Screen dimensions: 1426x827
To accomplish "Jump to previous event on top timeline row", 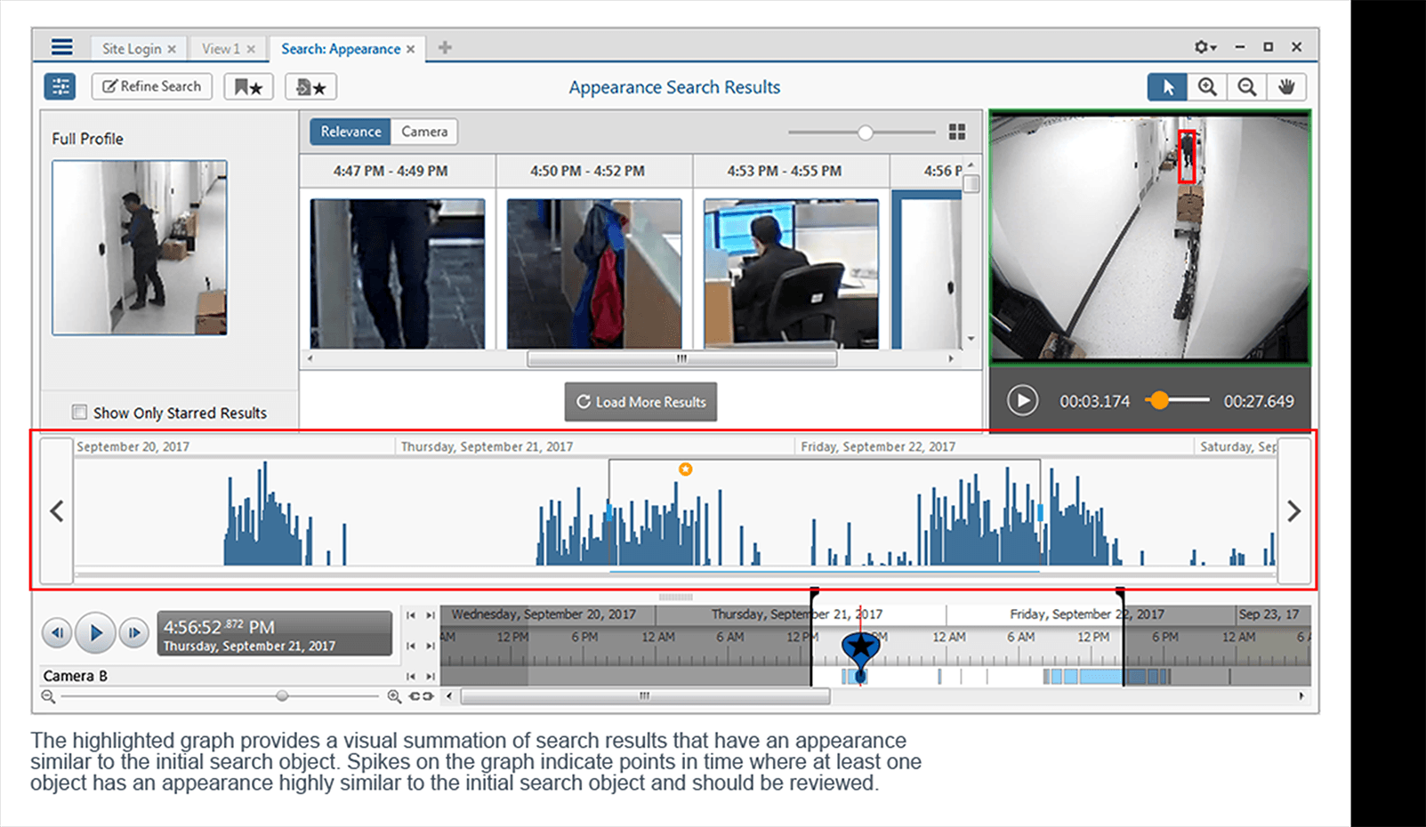I will [x=411, y=615].
